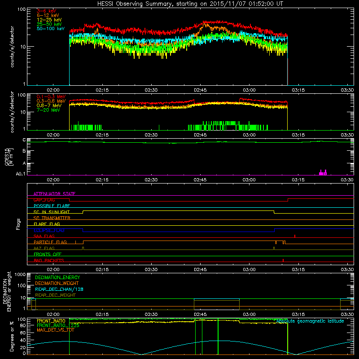Viewport: 359px width, 359px height.
Task: Click the ECLIPSE_FLAG rising step near 03:08
Action: click(274, 230)
